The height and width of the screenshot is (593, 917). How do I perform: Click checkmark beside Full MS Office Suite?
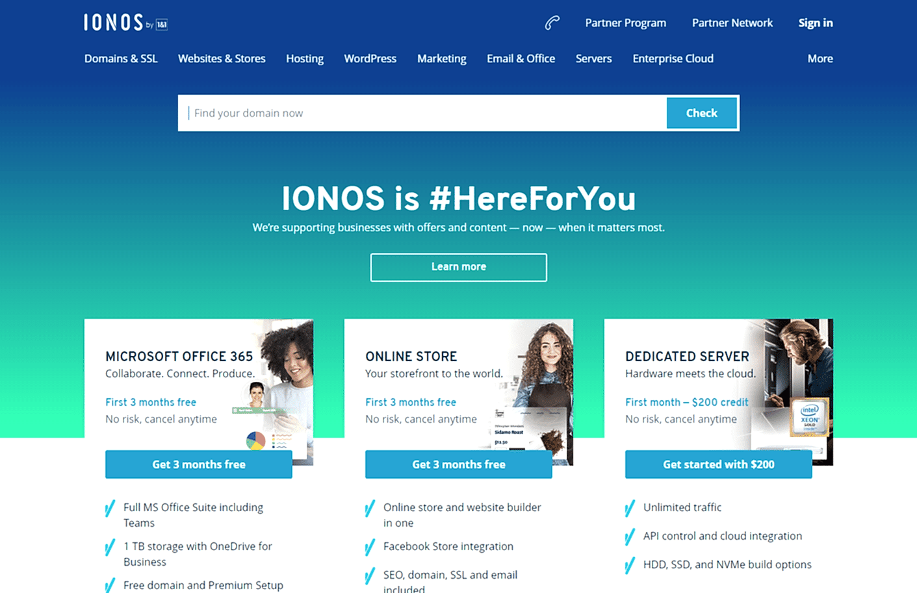[x=110, y=509]
